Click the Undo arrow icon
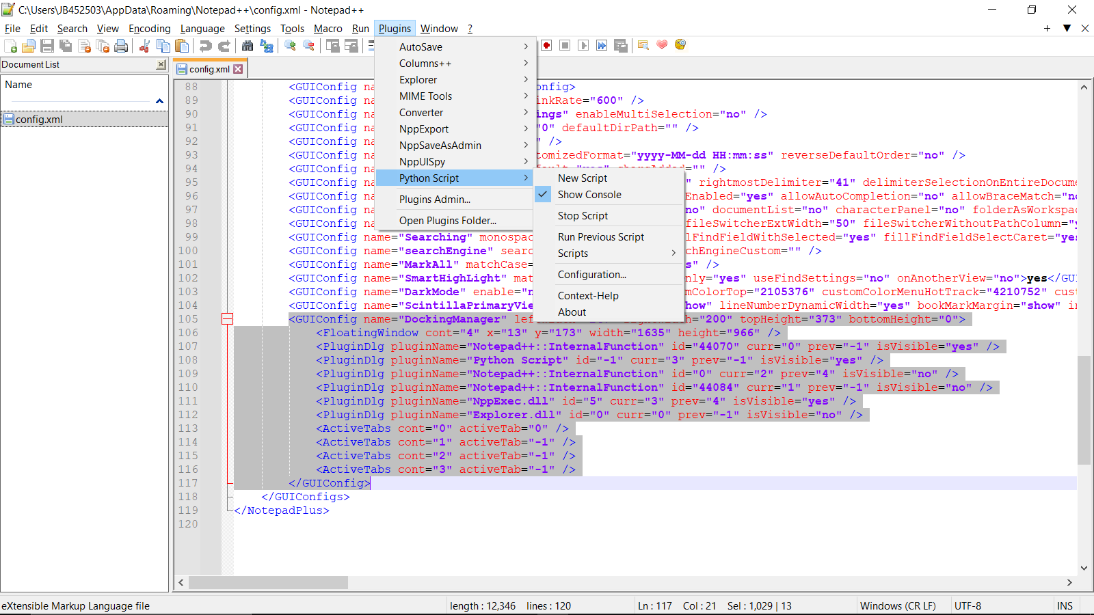The height and width of the screenshot is (615, 1094). [x=205, y=46]
